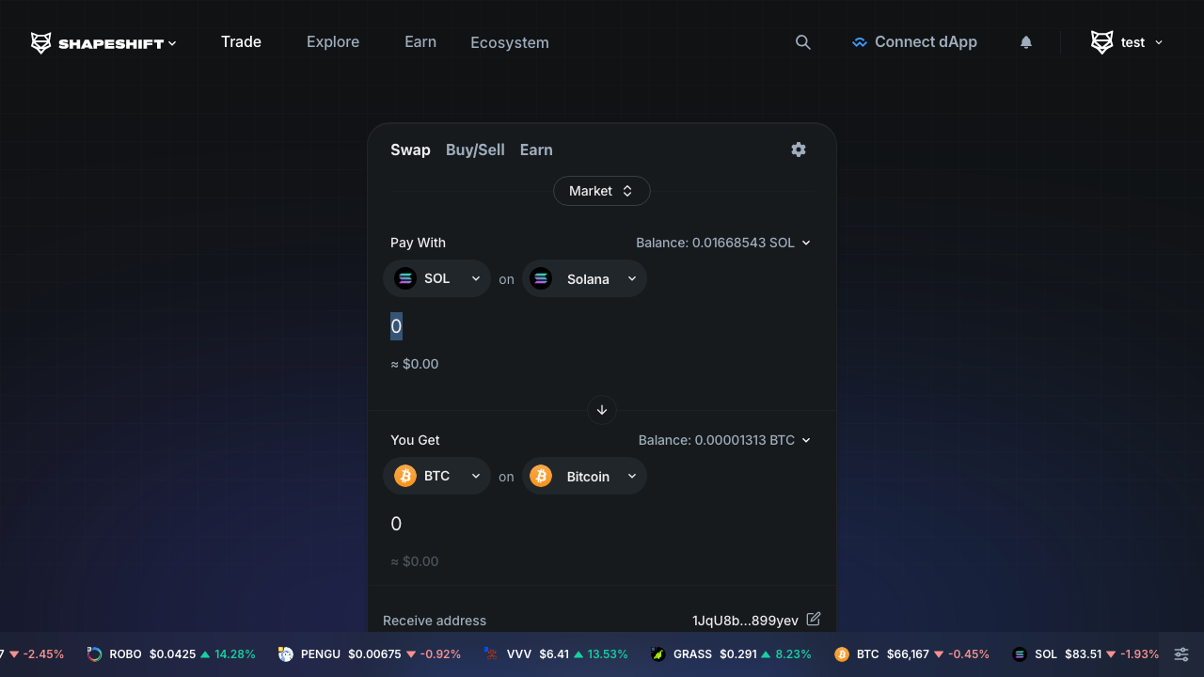Click the Trade navigation link
The image size is (1204, 677).
pos(241,41)
